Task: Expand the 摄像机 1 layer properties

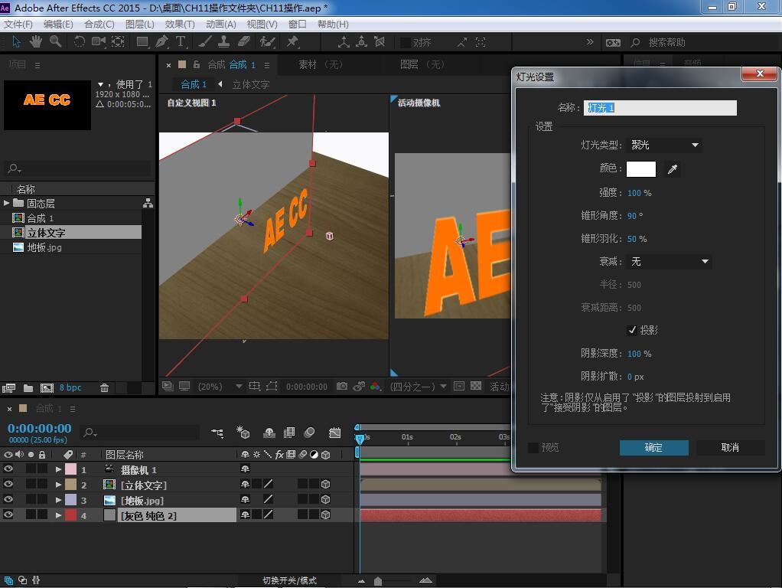Action: (58, 469)
